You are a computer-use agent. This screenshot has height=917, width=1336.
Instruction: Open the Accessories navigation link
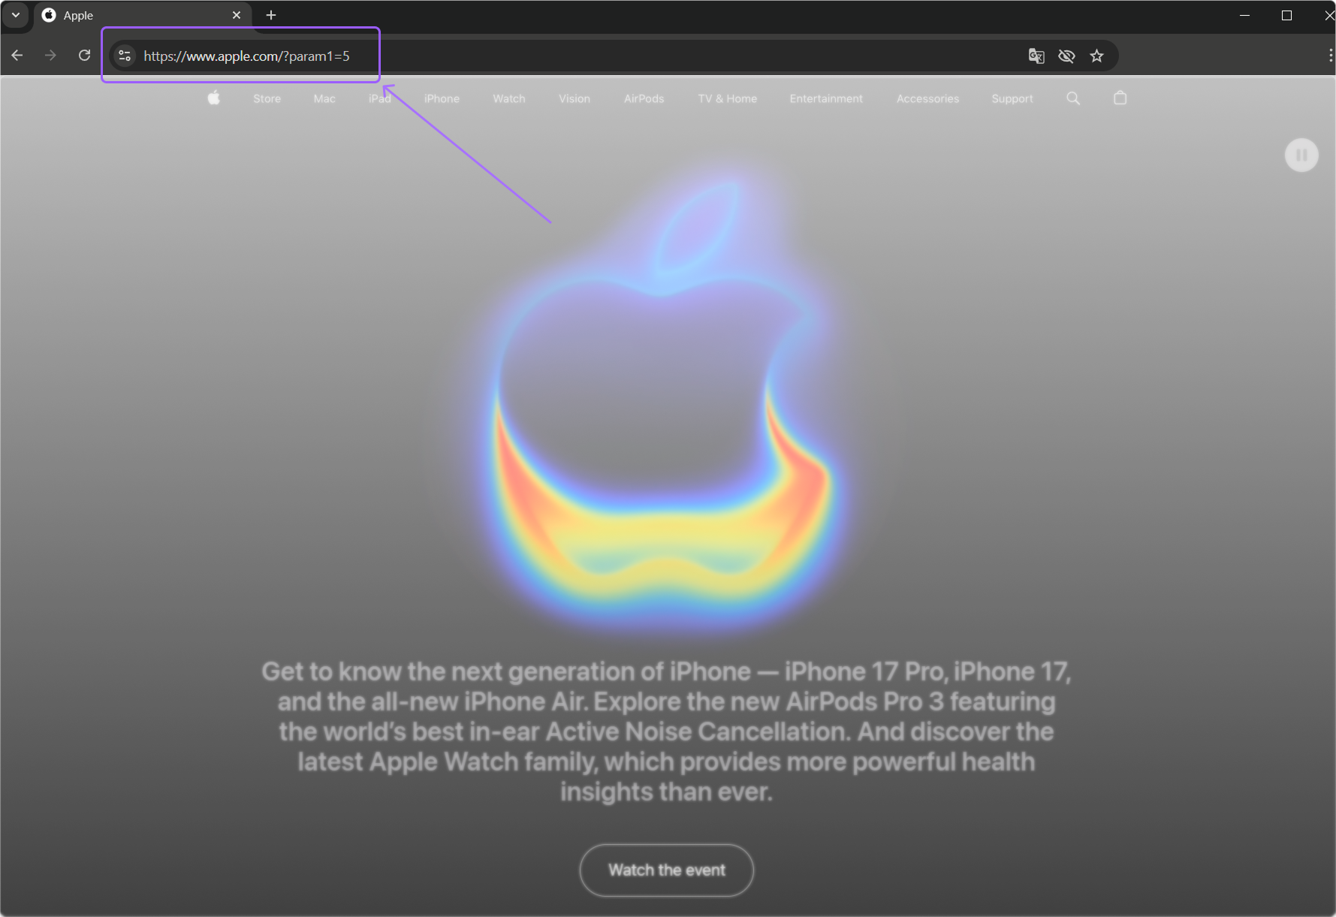pyautogui.click(x=927, y=98)
